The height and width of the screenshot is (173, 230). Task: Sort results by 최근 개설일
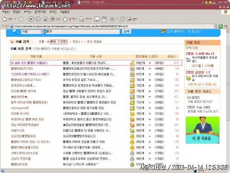coord(94,42)
